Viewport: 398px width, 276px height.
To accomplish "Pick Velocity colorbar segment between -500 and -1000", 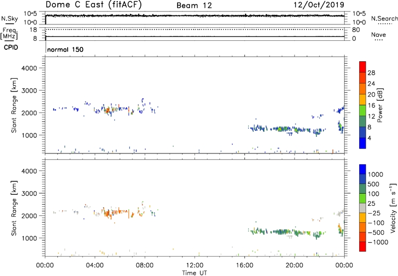I will coord(363,237).
